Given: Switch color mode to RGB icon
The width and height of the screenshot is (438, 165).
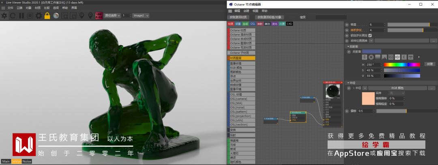Looking at the screenshot, I should pyautogui.click(x=391, y=57).
